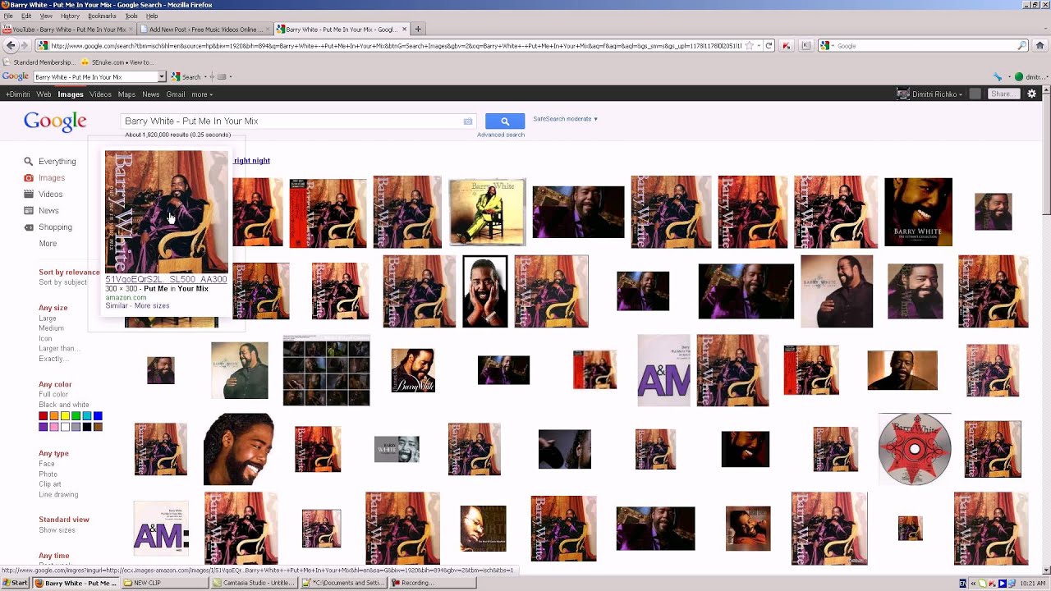Viewport: 1051px width, 591px height.
Task: Bookmark this page with the star icon
Action: coord(749,46)
